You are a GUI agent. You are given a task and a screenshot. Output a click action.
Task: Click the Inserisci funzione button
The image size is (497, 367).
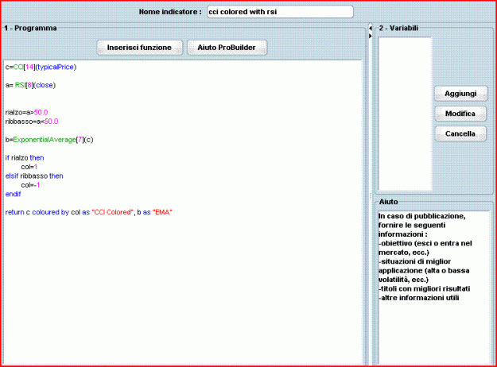pos(139,48)
